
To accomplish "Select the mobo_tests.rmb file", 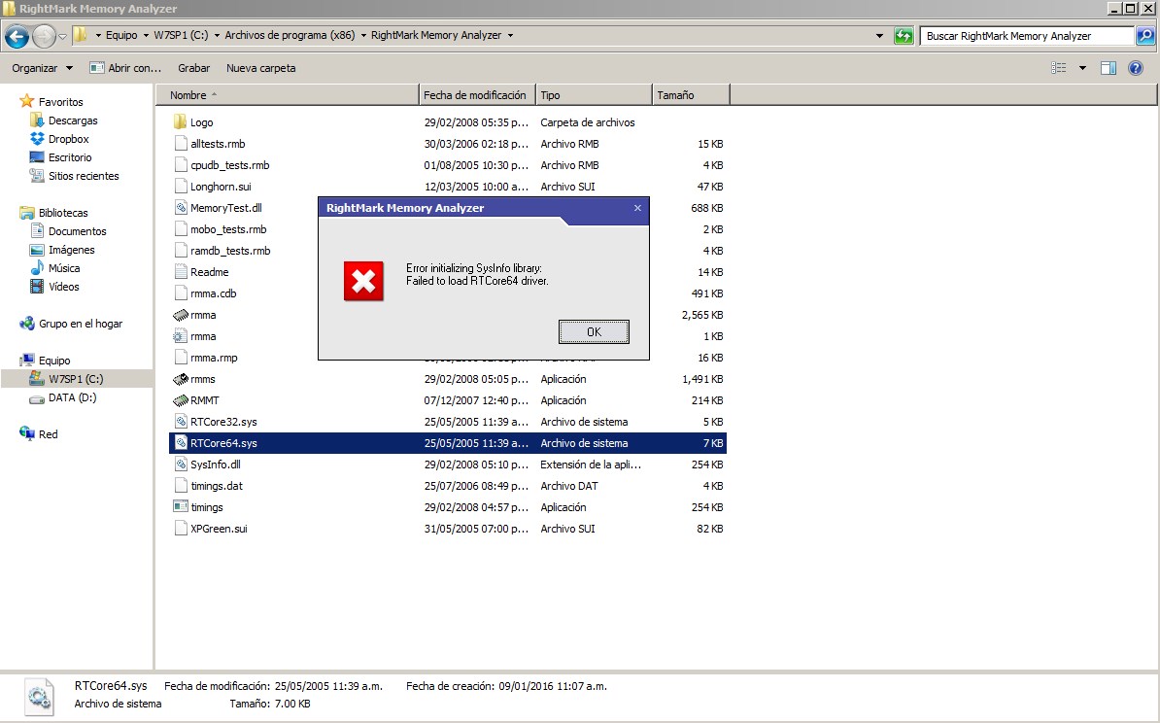I will coord(228,229).
